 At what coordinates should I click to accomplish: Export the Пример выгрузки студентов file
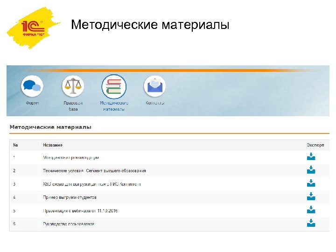(311, 196)
